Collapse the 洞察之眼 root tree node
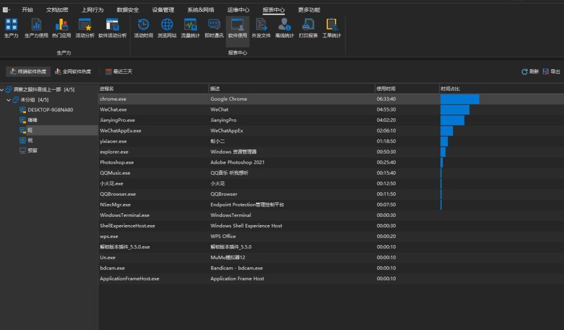Viewport: 564px width, 330px height. (x=2, y=90)
